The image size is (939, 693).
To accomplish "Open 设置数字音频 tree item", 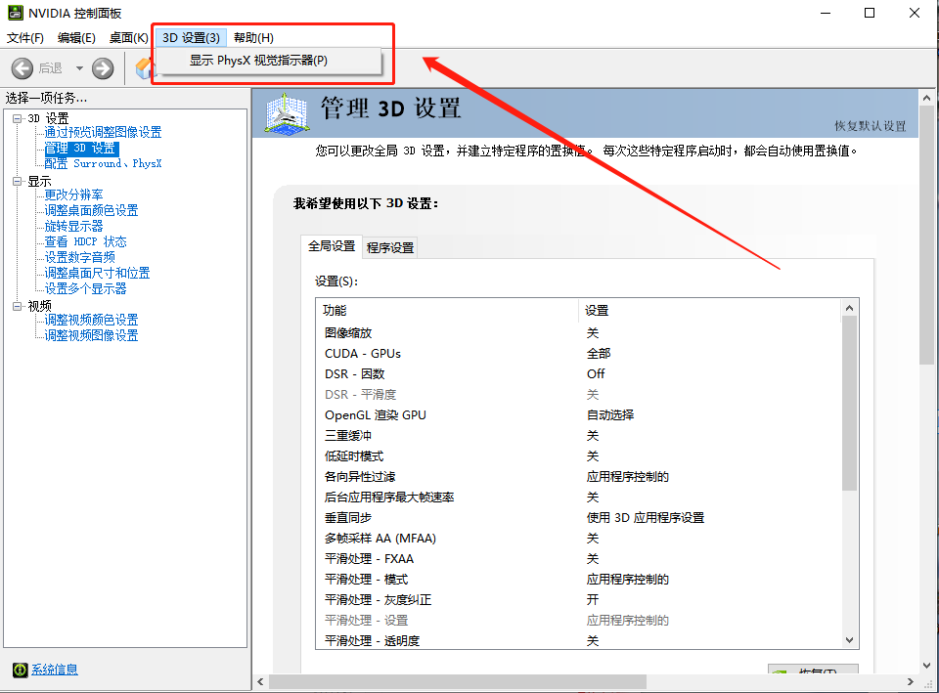I will coord(79,257).
